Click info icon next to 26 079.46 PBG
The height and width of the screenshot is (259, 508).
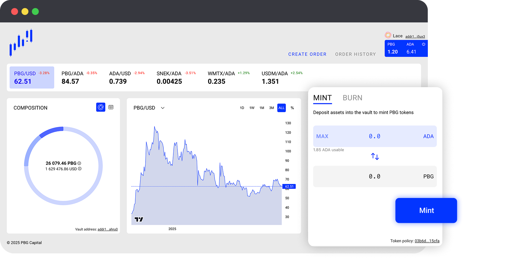click(x=79, y=163)
